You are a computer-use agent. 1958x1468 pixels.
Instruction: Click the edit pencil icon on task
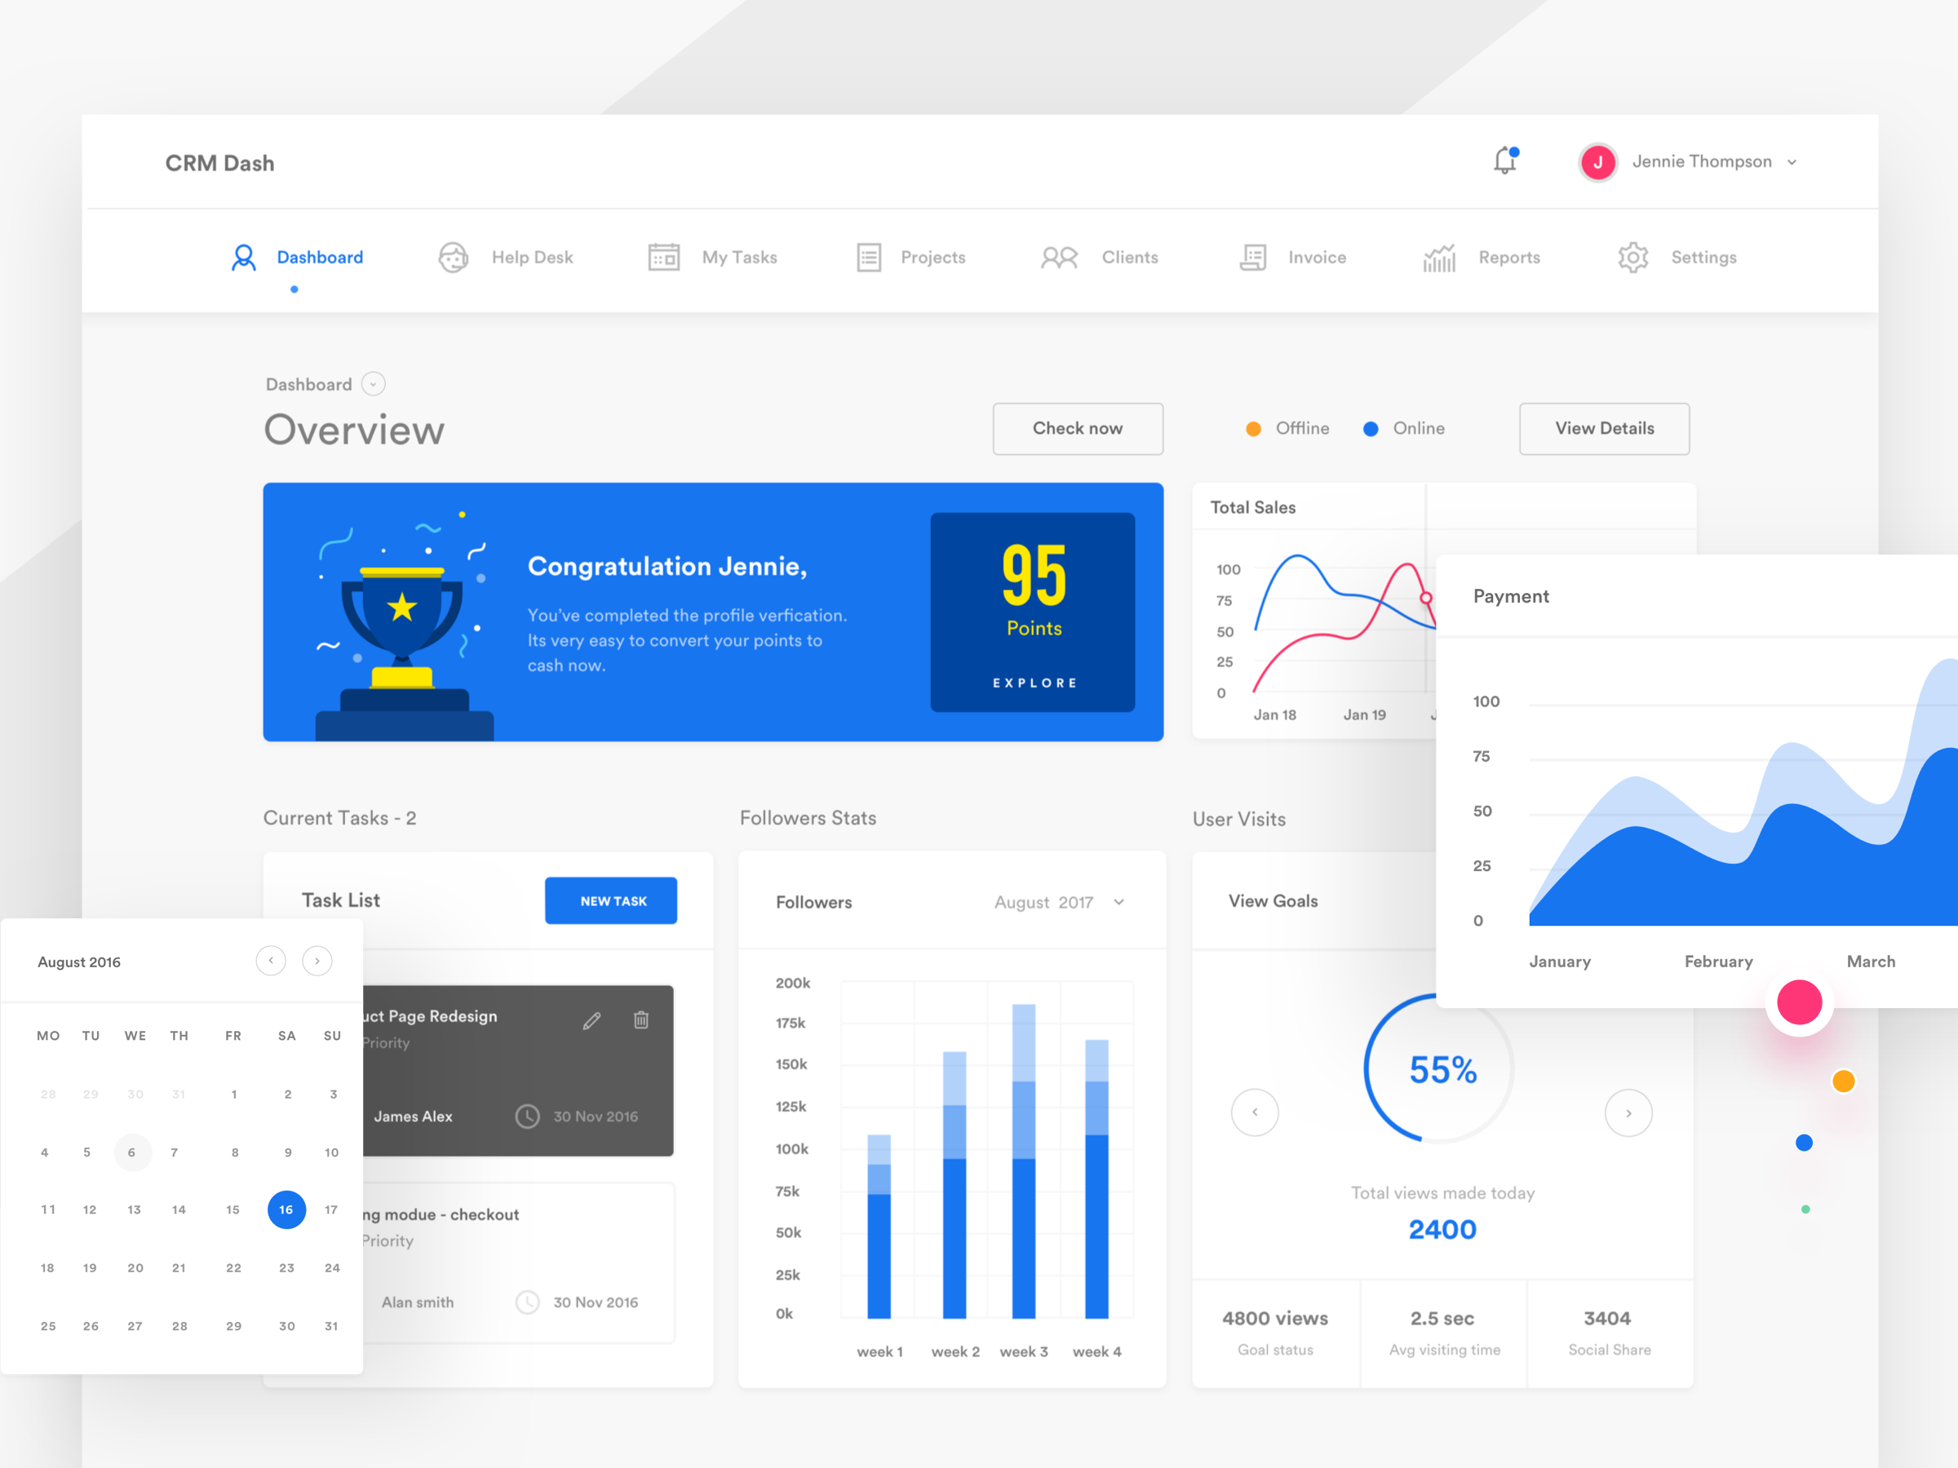(x=591, y=1019)
